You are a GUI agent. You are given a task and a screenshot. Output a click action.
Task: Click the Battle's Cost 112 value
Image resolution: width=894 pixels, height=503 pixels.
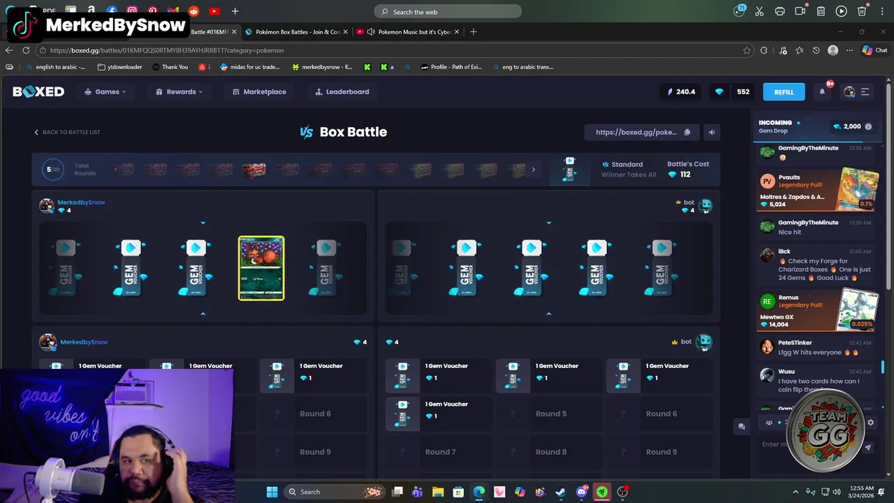point(680,175)
